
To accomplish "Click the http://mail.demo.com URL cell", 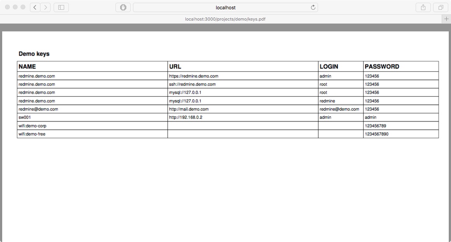I will [189, 109].
